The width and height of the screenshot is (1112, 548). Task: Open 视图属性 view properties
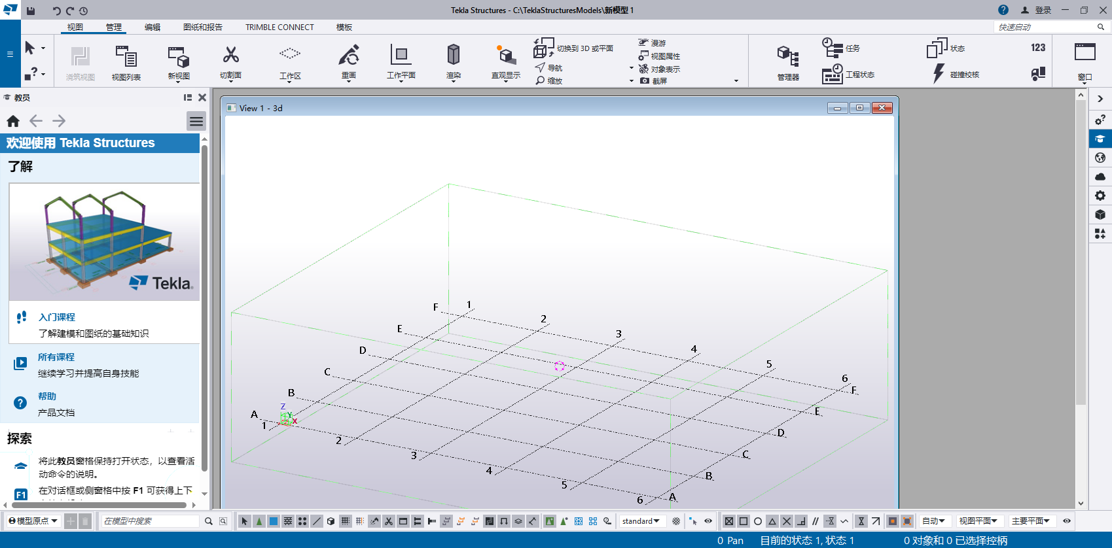pos(660,56)
